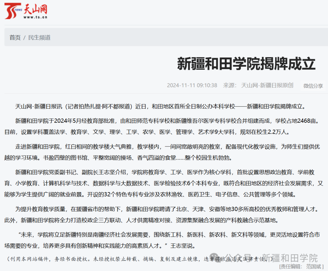Click the publish date 2024-11-11 09:10:38

click(x=193, y=86)
